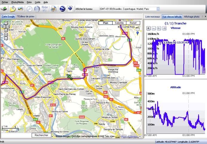Pan the map up with arrow control
The height and width of the screenshot is (144, 207).
6,23
